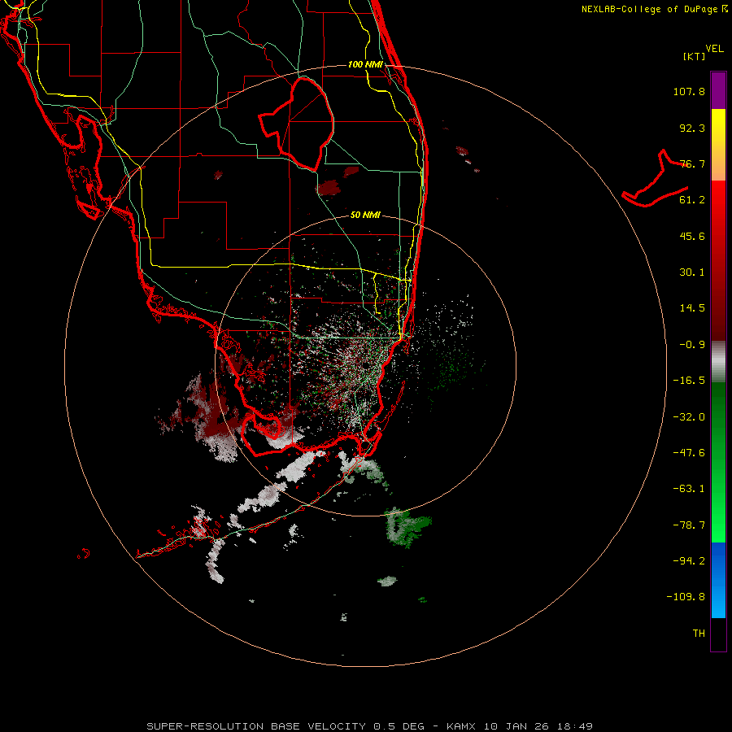
Task: Click the gray near-zero segment of color bar
Action: tap(718, 362)
